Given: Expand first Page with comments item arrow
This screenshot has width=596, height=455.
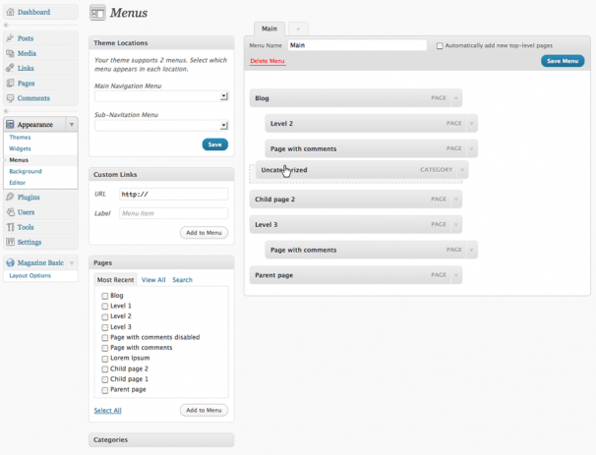Looking at the screenshot, I should pos(472,148).
